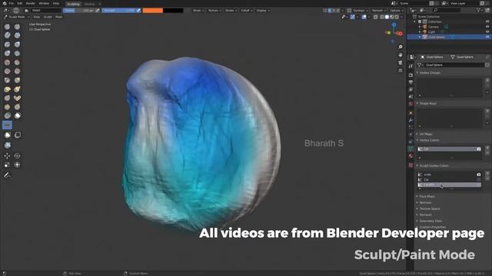Click the Blender logo menu
The height and width of the screenshot is (276, 492).
pyautogui.click(x=5, y=3)
